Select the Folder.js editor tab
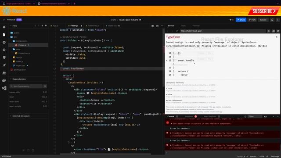The width and height of the screenshot is (281, 158). [74, 26]
